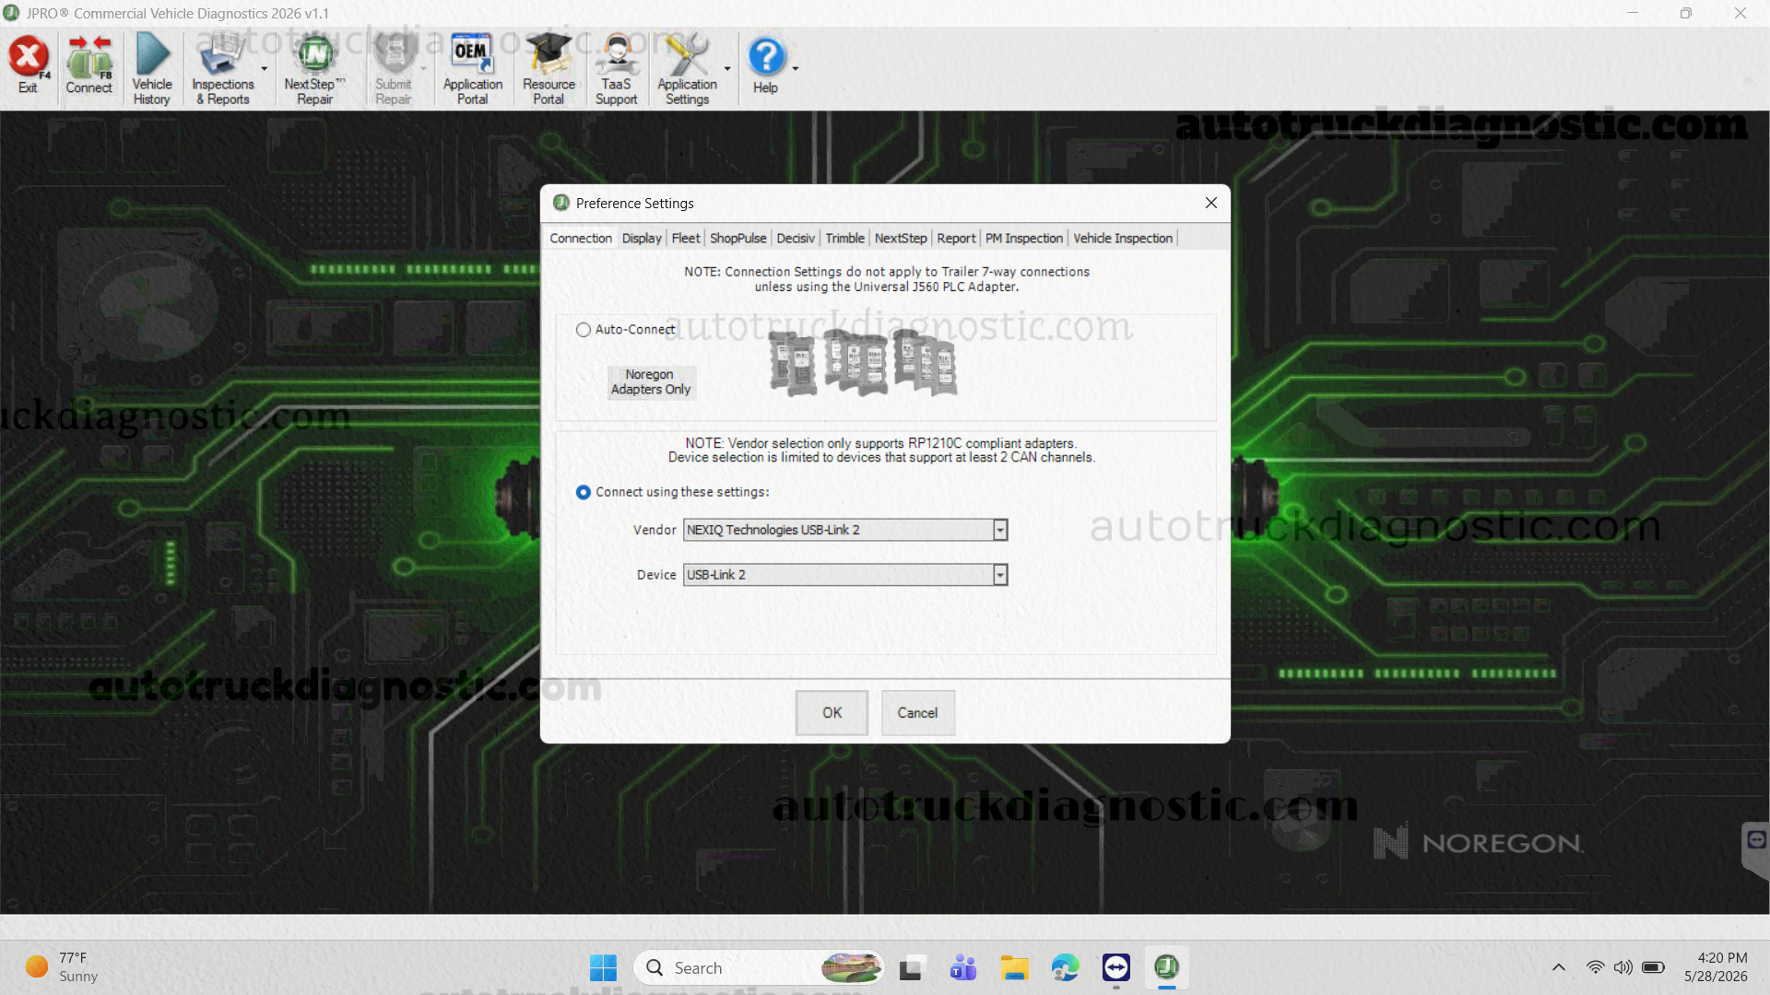Expand the Help dropdown arrow
Viewport: 1770px width, 995px height.
[796, 69]
